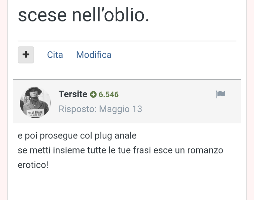Click the text 'scese nell'oblio.'
Image resolution: width=254 pixels, height=200 pixels.
click(84, 15)
